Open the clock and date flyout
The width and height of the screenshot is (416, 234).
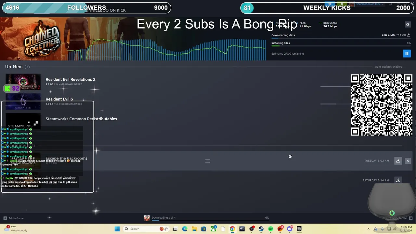tap(406, 229)
